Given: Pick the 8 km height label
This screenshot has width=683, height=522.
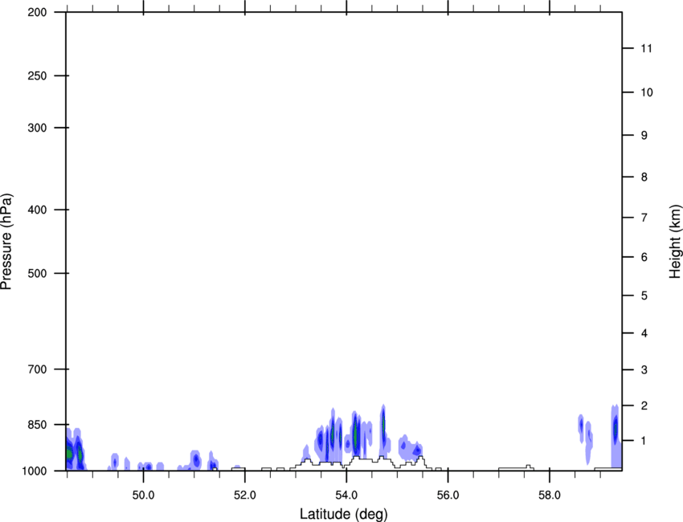Looking at the screenshot, I should point(644,177).
